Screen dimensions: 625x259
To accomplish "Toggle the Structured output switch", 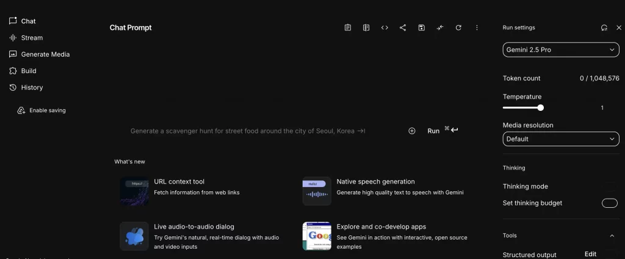I will coord(609,254).
